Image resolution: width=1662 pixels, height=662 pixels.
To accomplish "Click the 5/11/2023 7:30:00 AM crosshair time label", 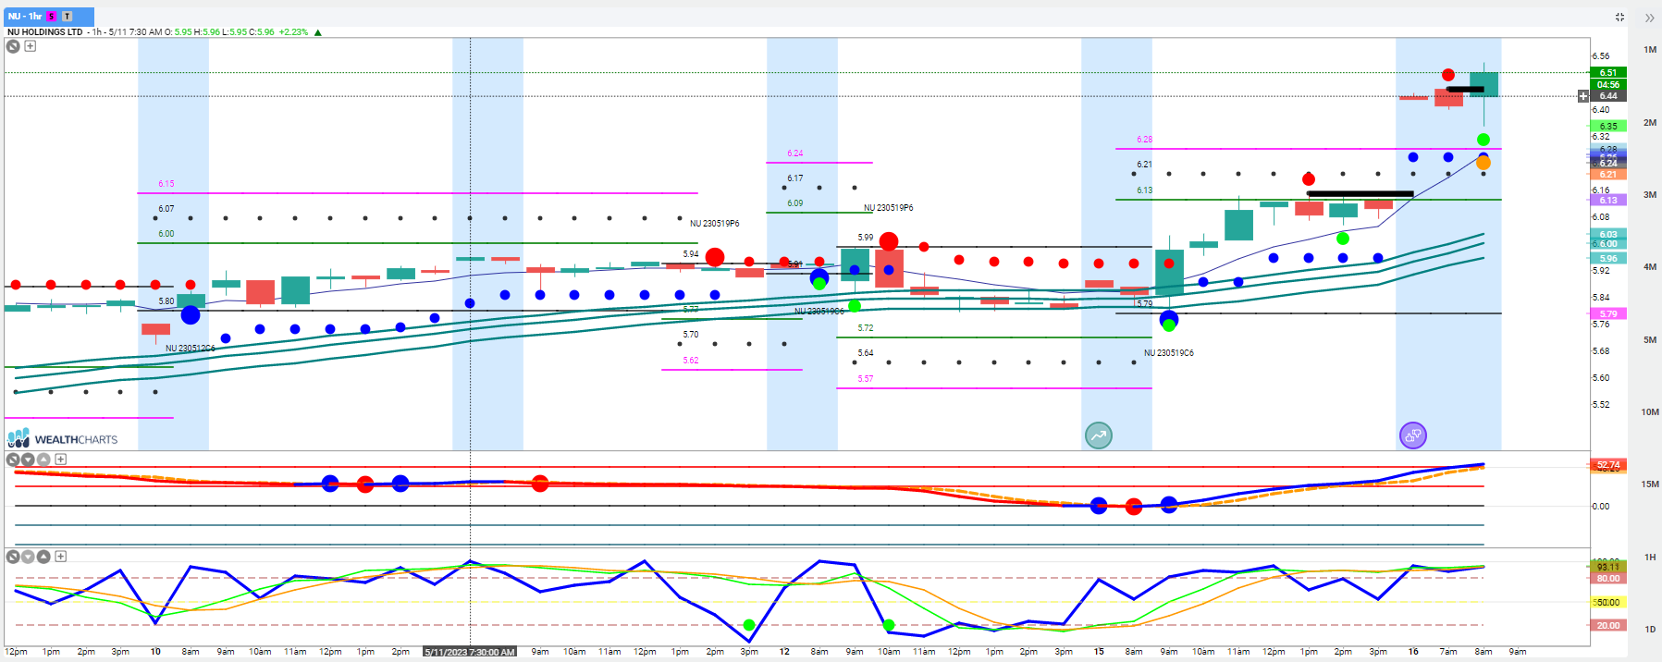I will click(x=470, y=652).
